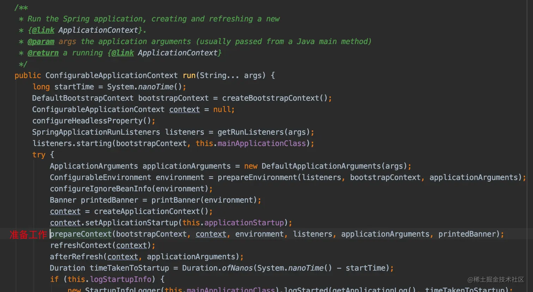The image size is (533, 292).
Task: Click "args" in the @param comment
Action: [x=67, y=42]
